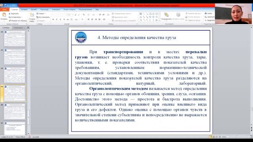Click the Numbering list icon
Image resolution: width=253 pixels, height=142 pixels.
tap(94, 15)
